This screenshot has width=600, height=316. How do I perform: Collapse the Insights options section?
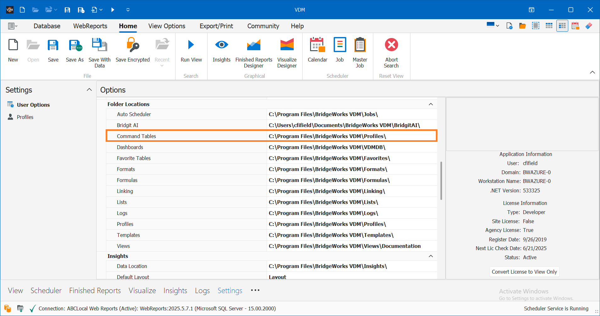[431, 256]
